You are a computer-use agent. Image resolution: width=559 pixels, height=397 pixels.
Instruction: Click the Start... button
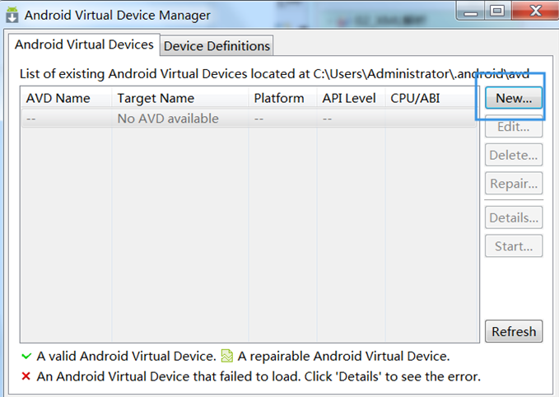pyautogui.click(x=514, y=245)
